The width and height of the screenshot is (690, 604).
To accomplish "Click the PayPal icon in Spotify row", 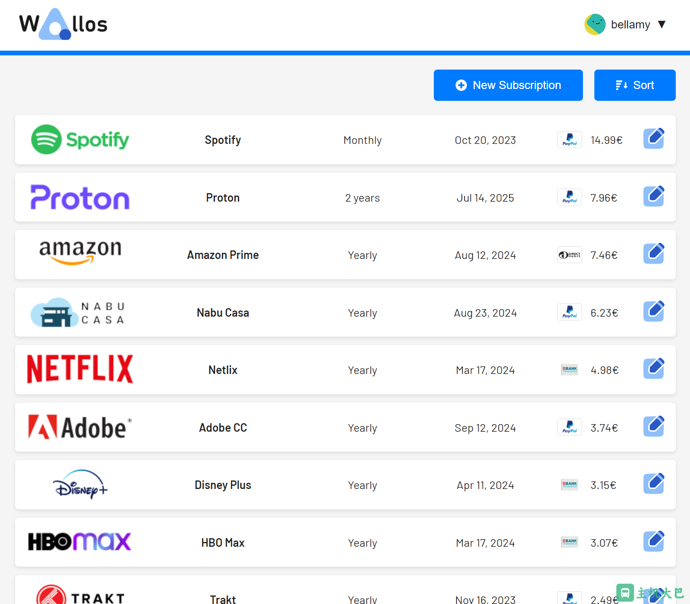I will click(x=570, y=140).
